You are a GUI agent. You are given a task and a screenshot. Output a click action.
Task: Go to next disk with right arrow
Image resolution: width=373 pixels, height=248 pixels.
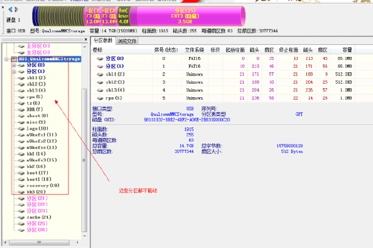(16, 10)
